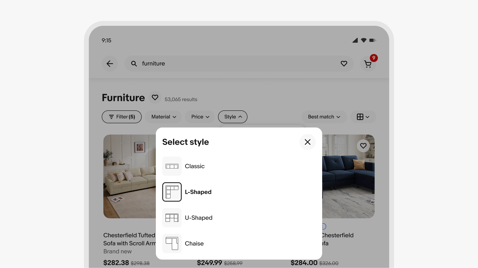Click the $249.99 price
The image size is (478, 268).
click(x=209, y=263)
